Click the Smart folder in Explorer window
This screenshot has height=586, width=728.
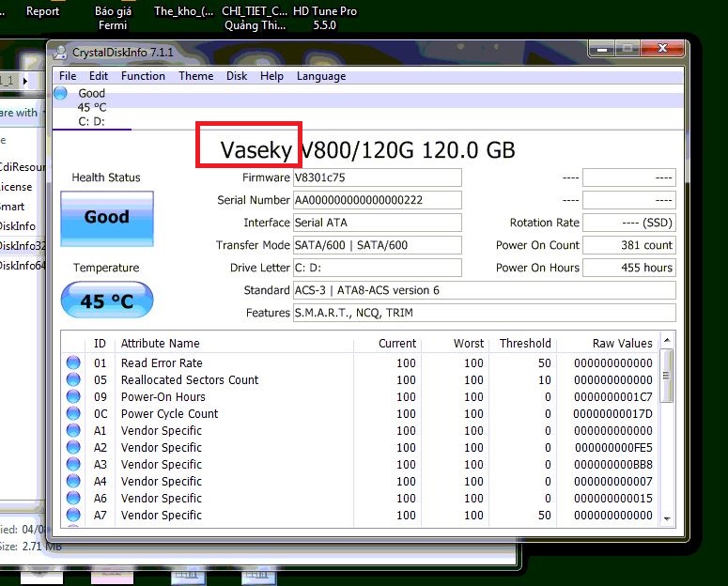12,207
